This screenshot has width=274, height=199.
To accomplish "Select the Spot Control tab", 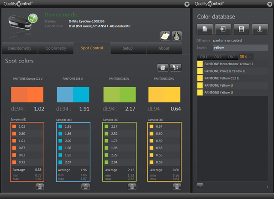I will click(92, 48).
